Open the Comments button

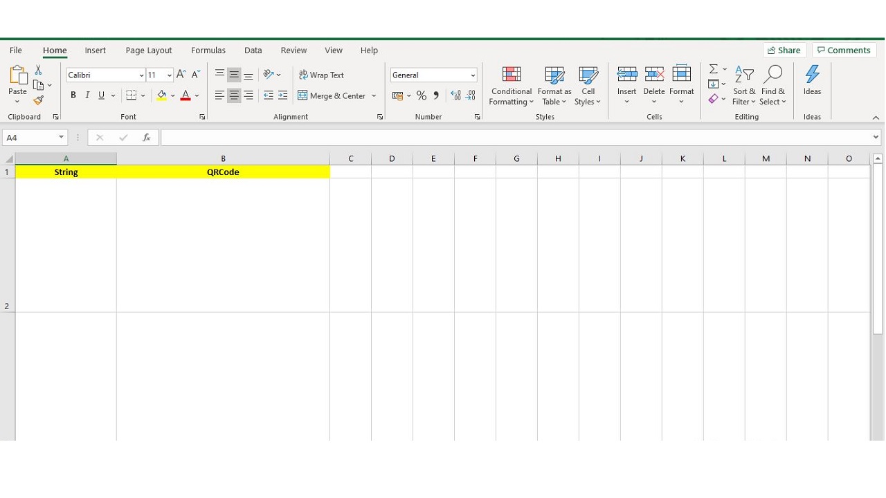pyautogui.click(x=844, y=50)
